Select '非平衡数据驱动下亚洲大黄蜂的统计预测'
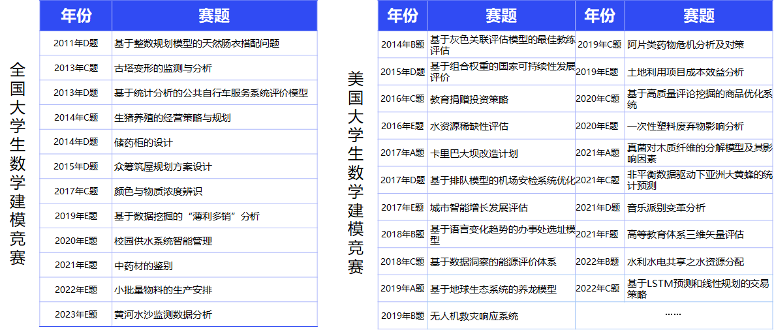774x330 pixels. [x=700, y=180]
